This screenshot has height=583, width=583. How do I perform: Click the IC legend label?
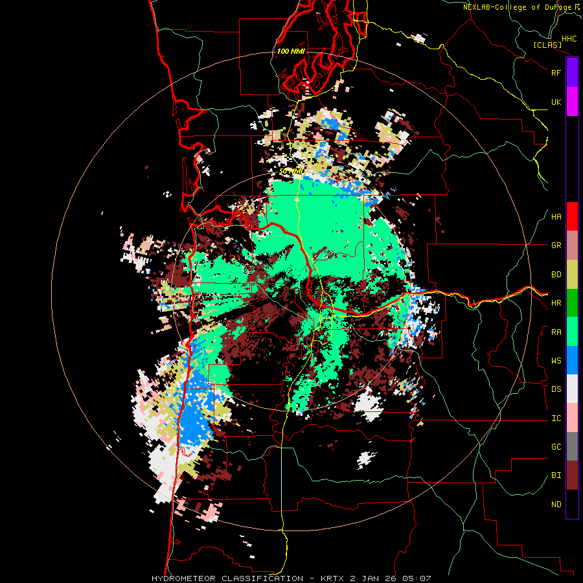[x=556, y=418]
